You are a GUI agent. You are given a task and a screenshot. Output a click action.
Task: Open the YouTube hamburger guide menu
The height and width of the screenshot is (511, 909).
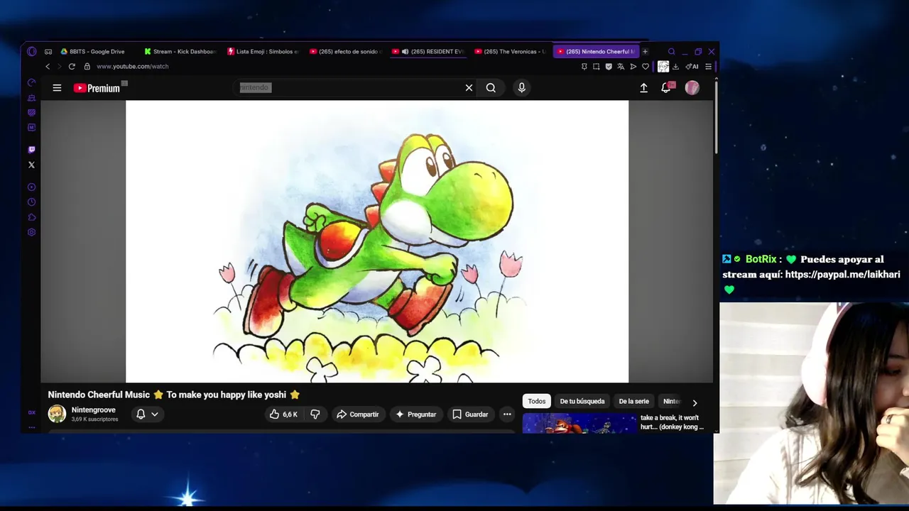click(57, 88)
